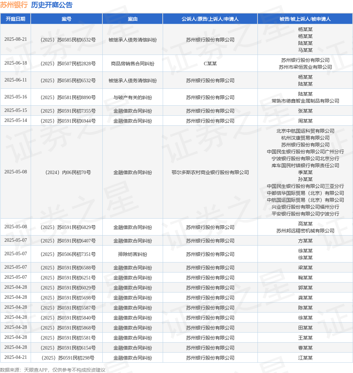
Task: Click case number 苏0591民初5581号
Action: tap(68, 337)
